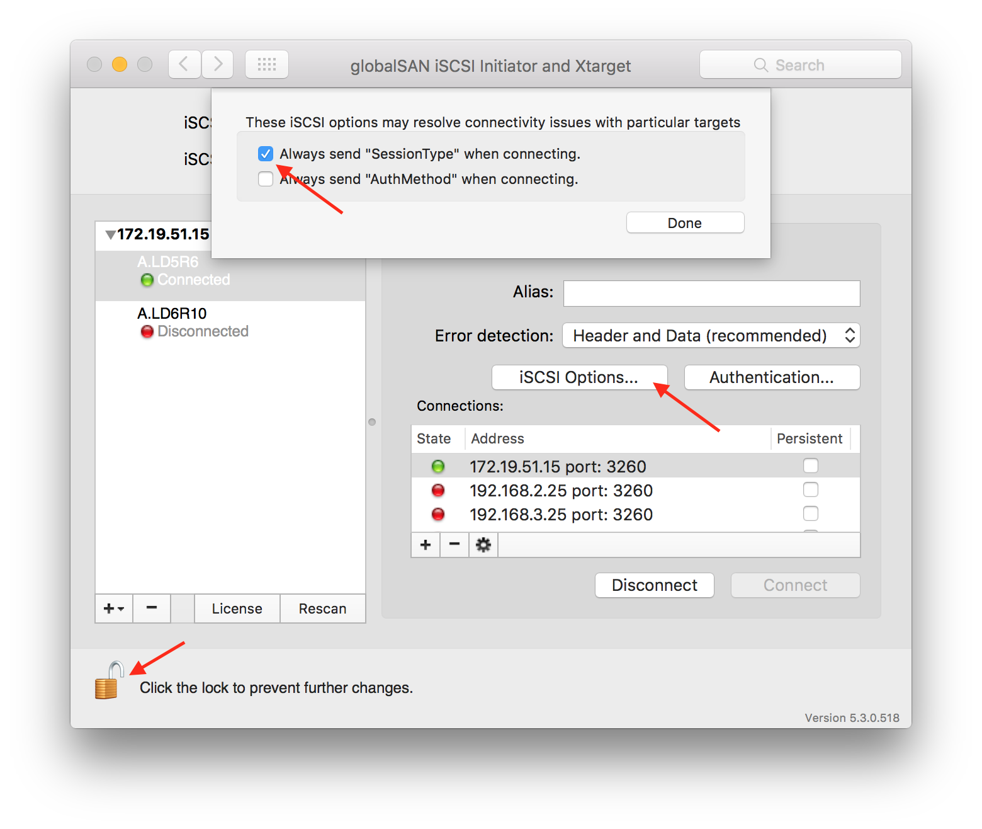Click the State column header
The height and width of the screenshot is (829, 982).
tap(438, 438)
